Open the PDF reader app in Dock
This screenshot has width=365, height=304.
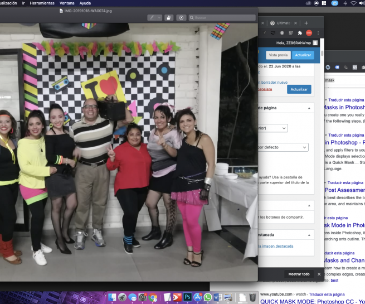(177, 297)
